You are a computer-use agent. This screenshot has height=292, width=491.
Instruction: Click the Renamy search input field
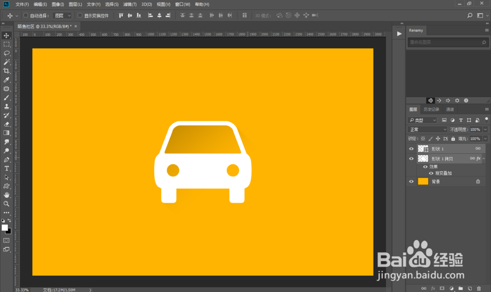coord(448,42)
